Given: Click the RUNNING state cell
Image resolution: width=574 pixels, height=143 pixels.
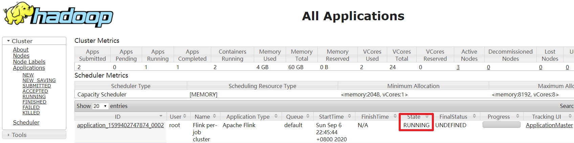Looking at the screenshot, I should tap(416, 125).
